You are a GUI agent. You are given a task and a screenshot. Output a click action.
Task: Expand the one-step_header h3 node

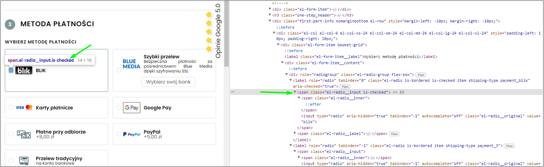pos(270,15)
